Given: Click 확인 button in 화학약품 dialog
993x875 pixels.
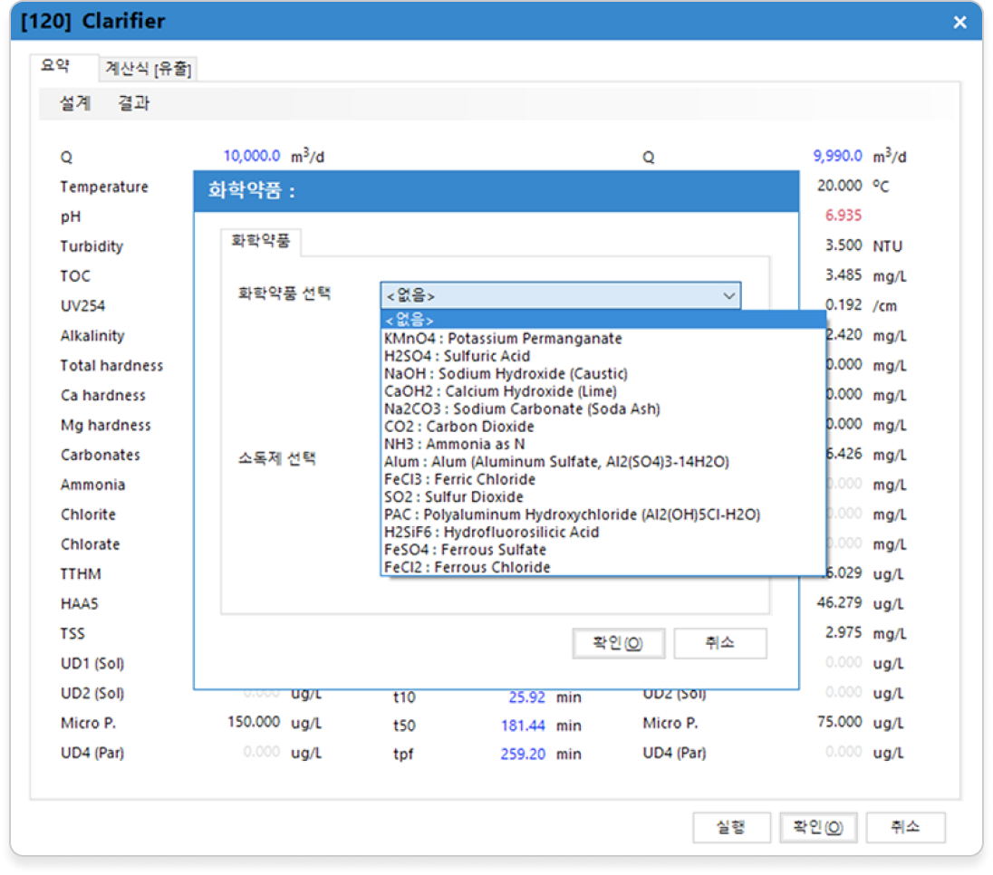Looking at the screenshot, I should coord(618,643).
